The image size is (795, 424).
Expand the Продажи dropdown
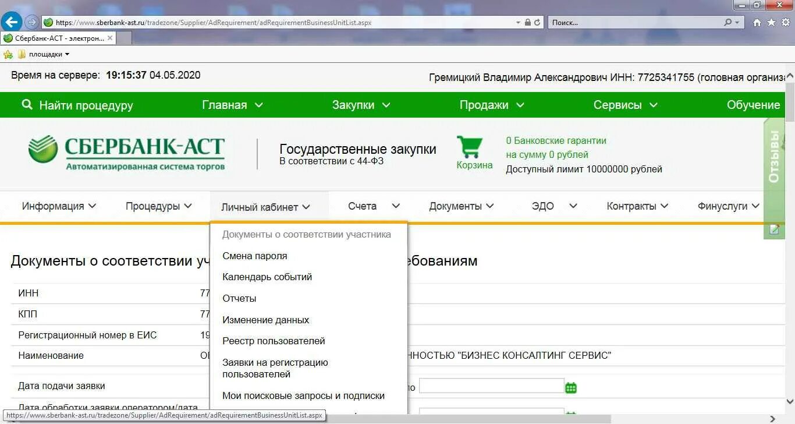pos(492,105)
